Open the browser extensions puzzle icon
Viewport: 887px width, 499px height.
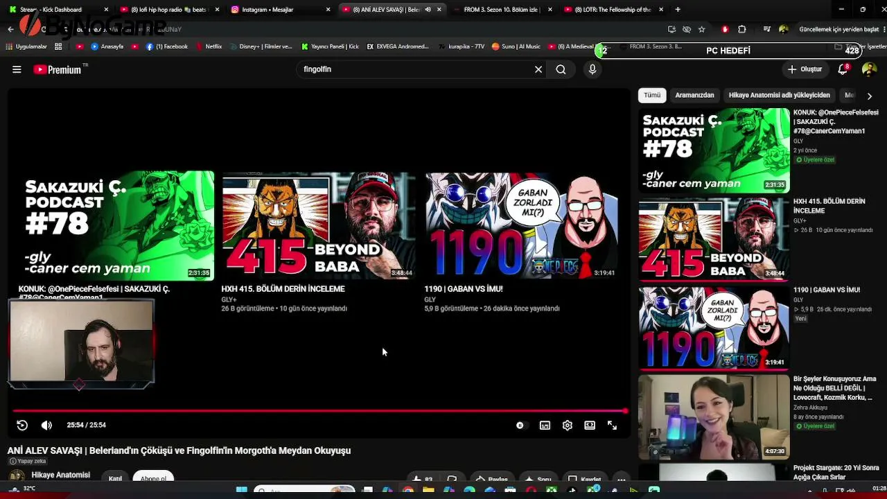(x=742, y=29)
